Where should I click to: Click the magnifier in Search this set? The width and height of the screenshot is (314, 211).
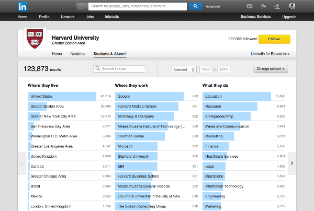coord(97,68)
